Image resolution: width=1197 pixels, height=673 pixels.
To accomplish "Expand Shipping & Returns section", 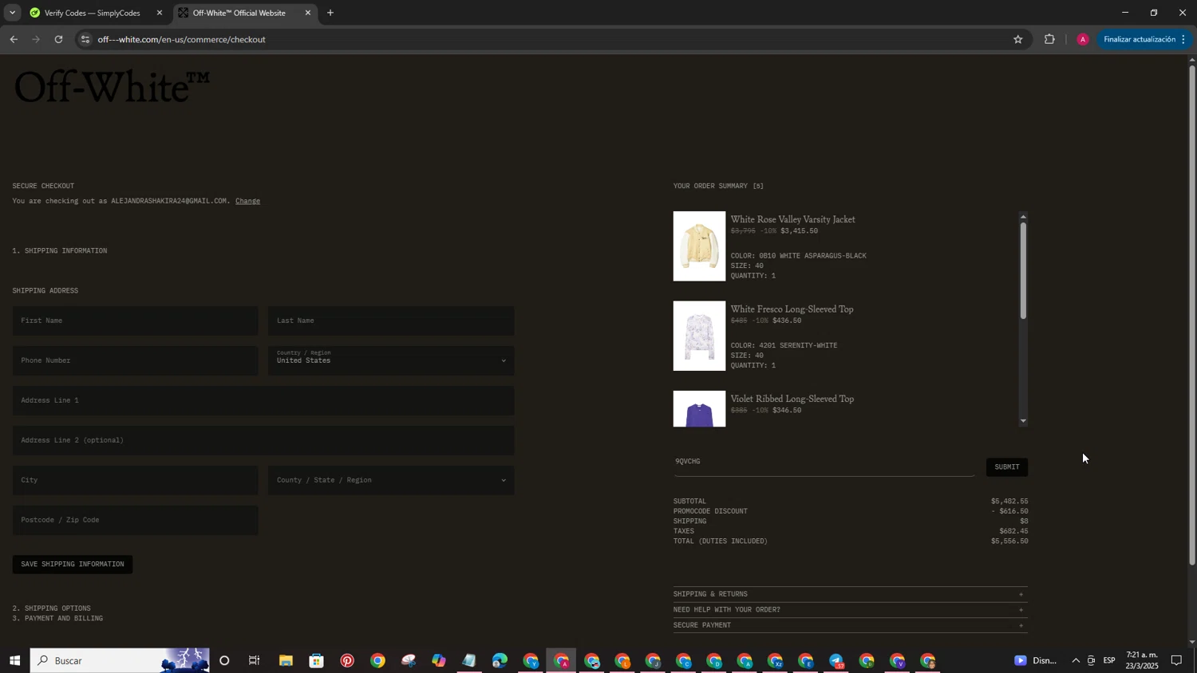I will point(850,594).
